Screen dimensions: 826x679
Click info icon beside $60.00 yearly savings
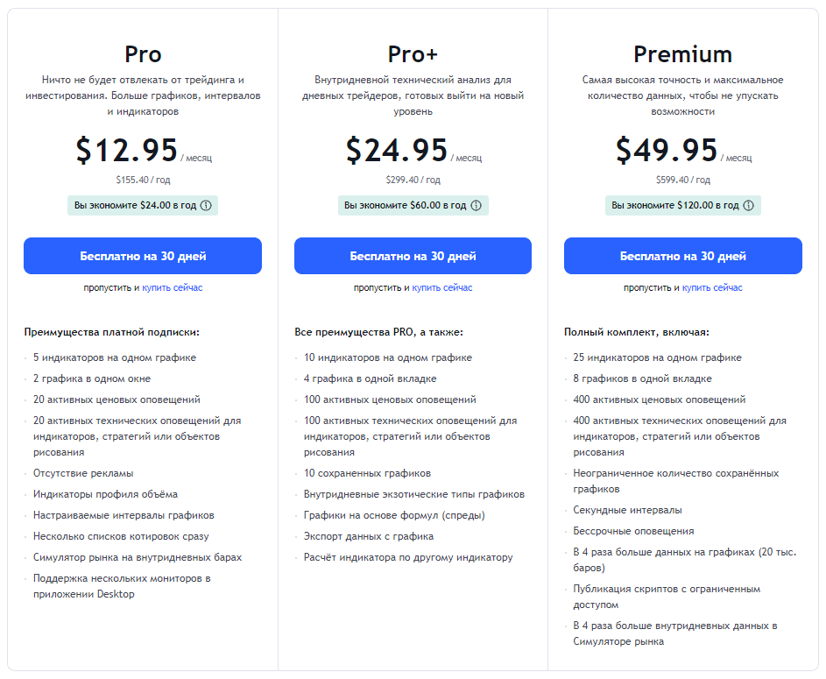[x=477, y=205]
